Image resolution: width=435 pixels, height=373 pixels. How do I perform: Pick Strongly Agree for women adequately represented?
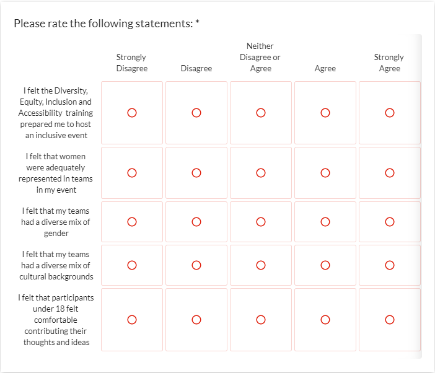(390, 173)
